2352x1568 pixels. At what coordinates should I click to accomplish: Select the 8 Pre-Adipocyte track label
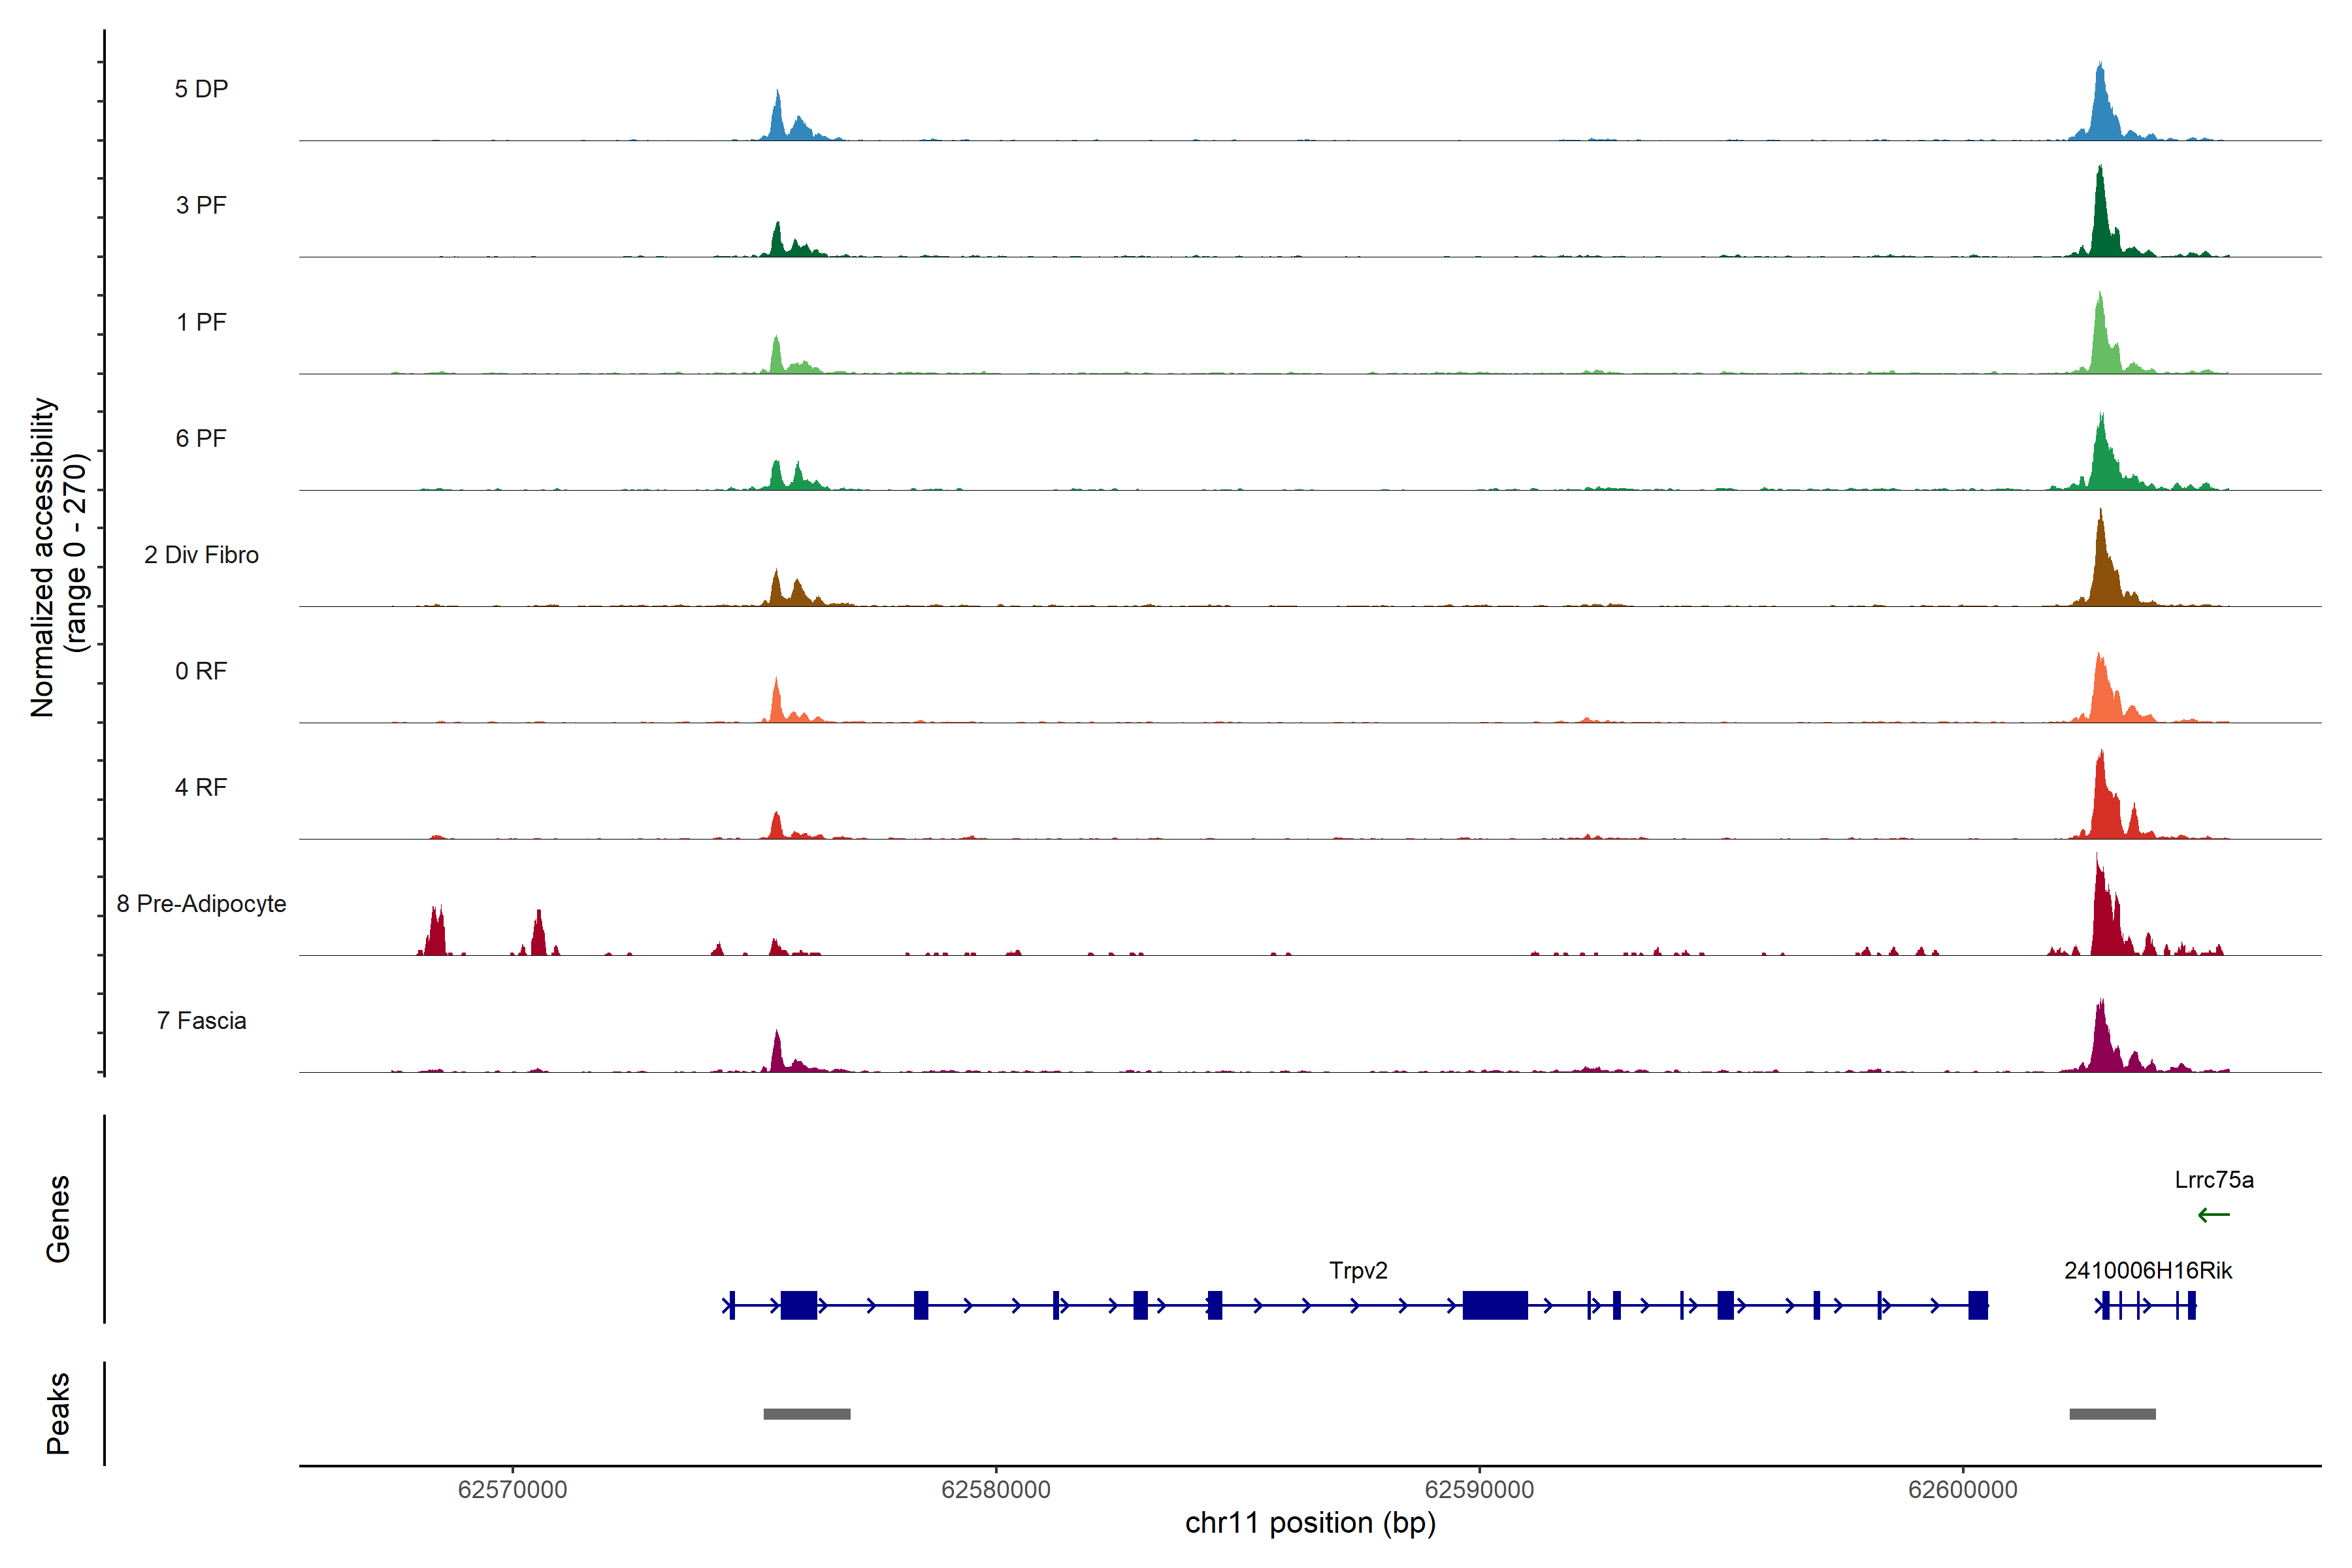coord(201,904)
